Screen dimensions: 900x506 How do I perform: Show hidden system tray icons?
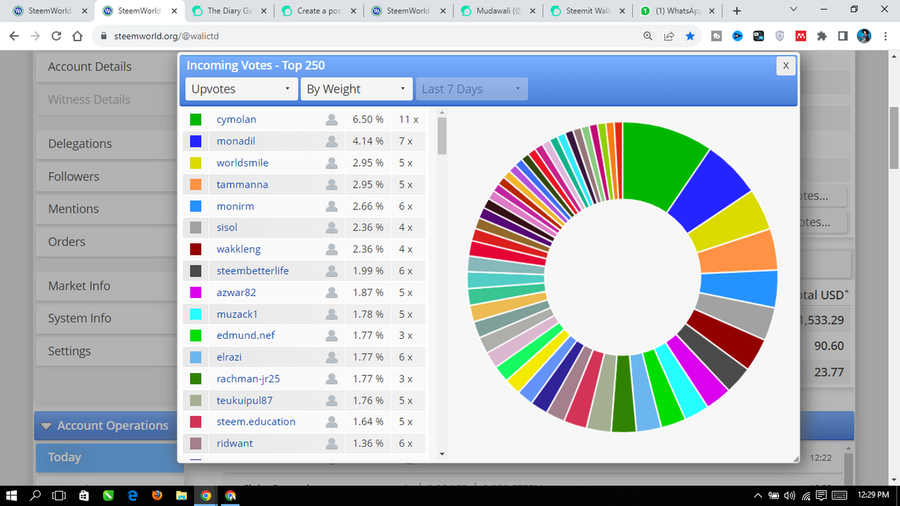tap(759, 495)
